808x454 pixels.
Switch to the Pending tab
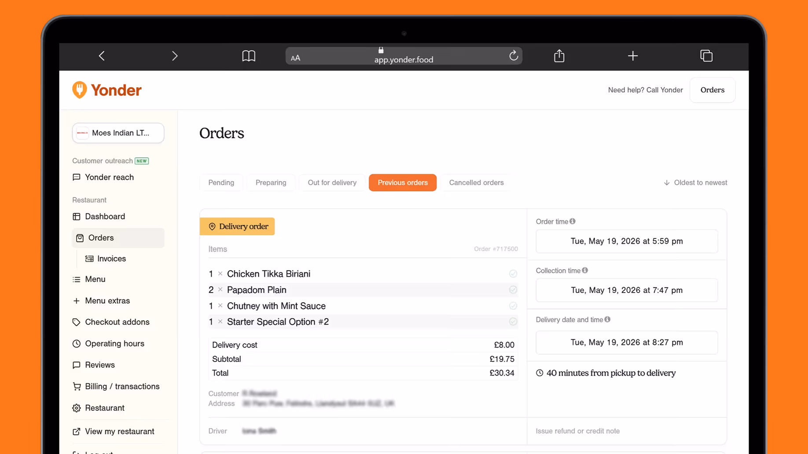(x=221, y=183)
